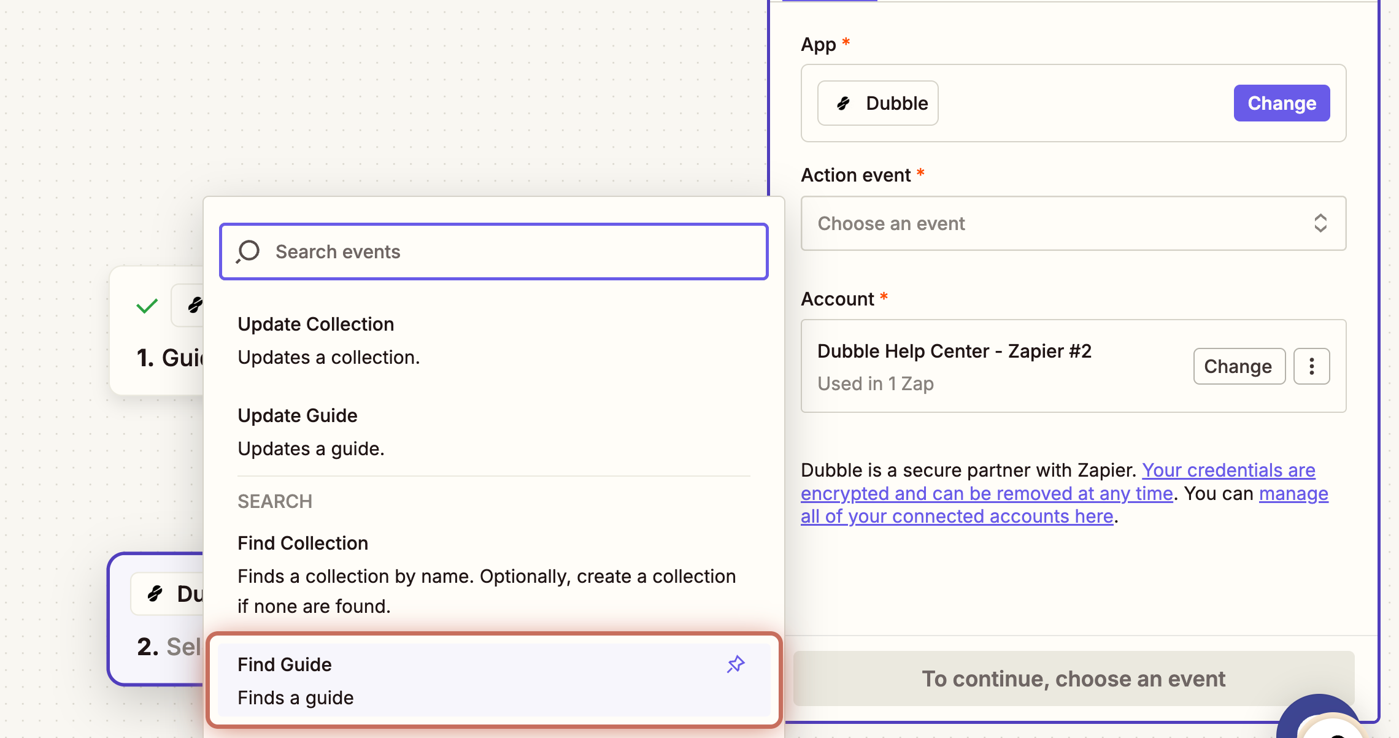Image resolution: width=1399 pixels, height=738 pixels.
Task: Open manage all connected accounts link
Action: pos(1065,505)
